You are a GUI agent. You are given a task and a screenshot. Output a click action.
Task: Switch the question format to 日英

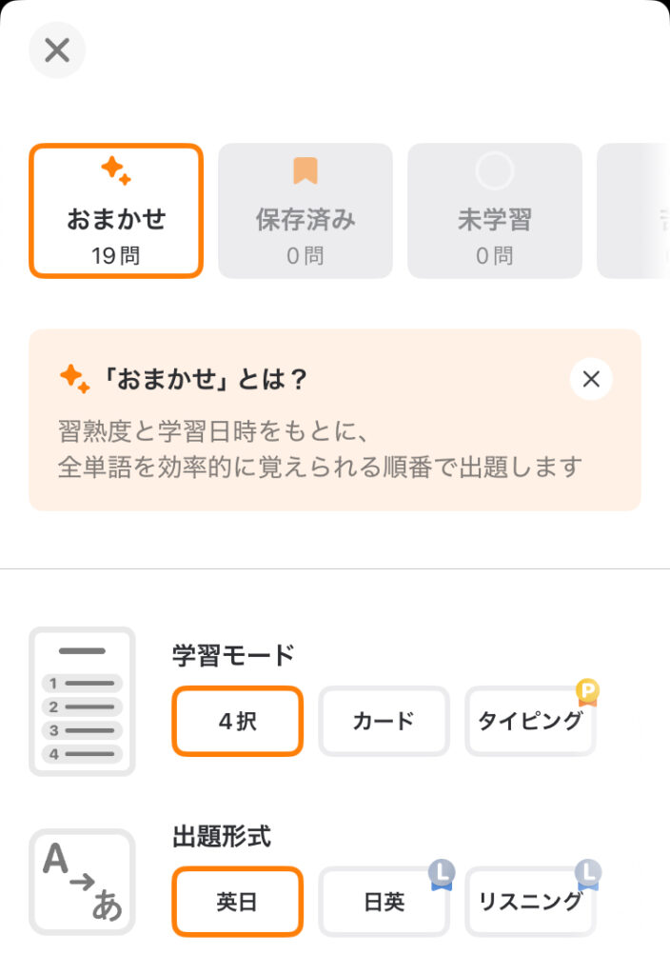point(384,902)
